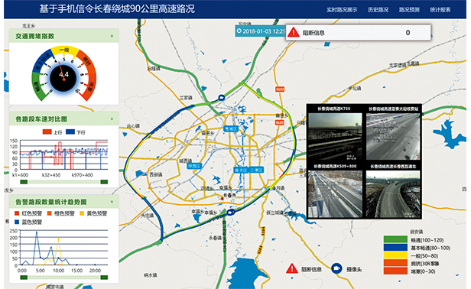This screenshot has height=289, width=471.
Task: Toggle 红色预警 series in alarm trend chart
Action: 28,213
